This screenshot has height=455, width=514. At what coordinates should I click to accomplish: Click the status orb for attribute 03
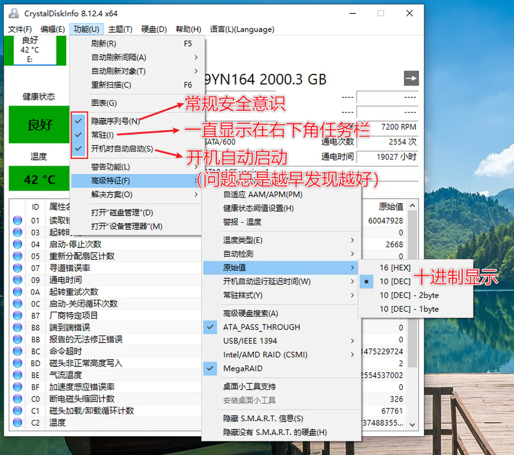click(18, 232)
